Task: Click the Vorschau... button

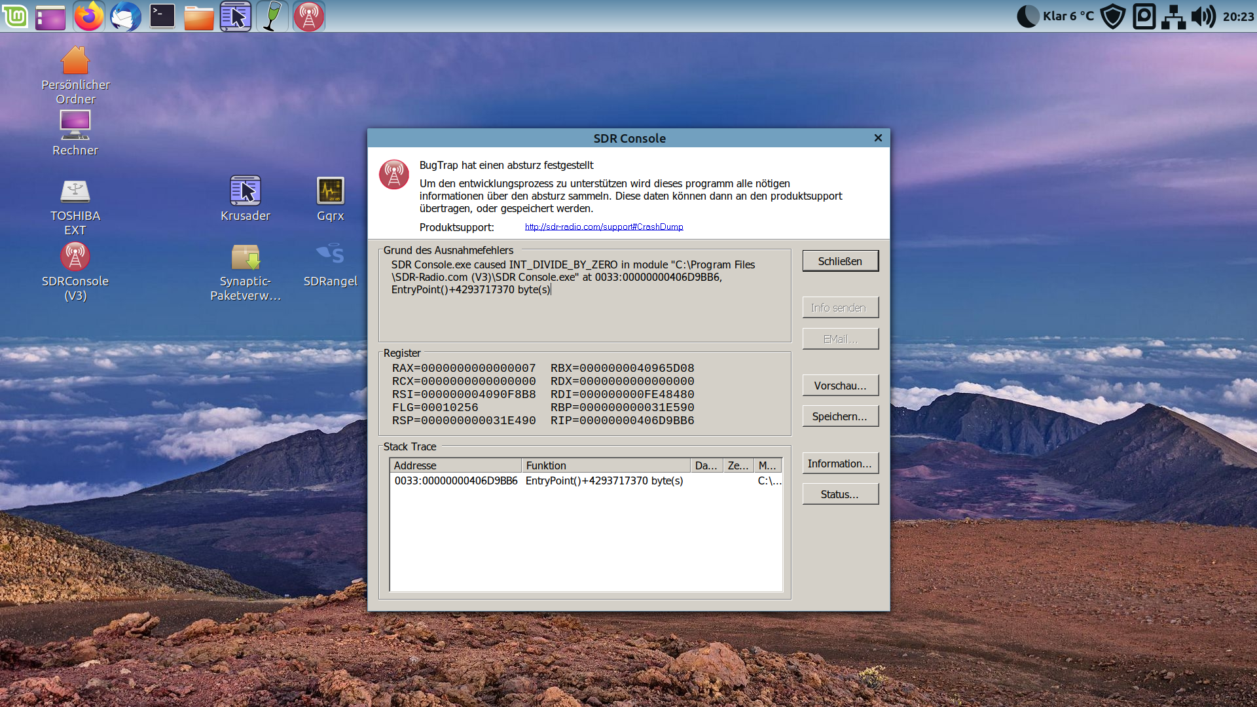Action: [840, 386]
